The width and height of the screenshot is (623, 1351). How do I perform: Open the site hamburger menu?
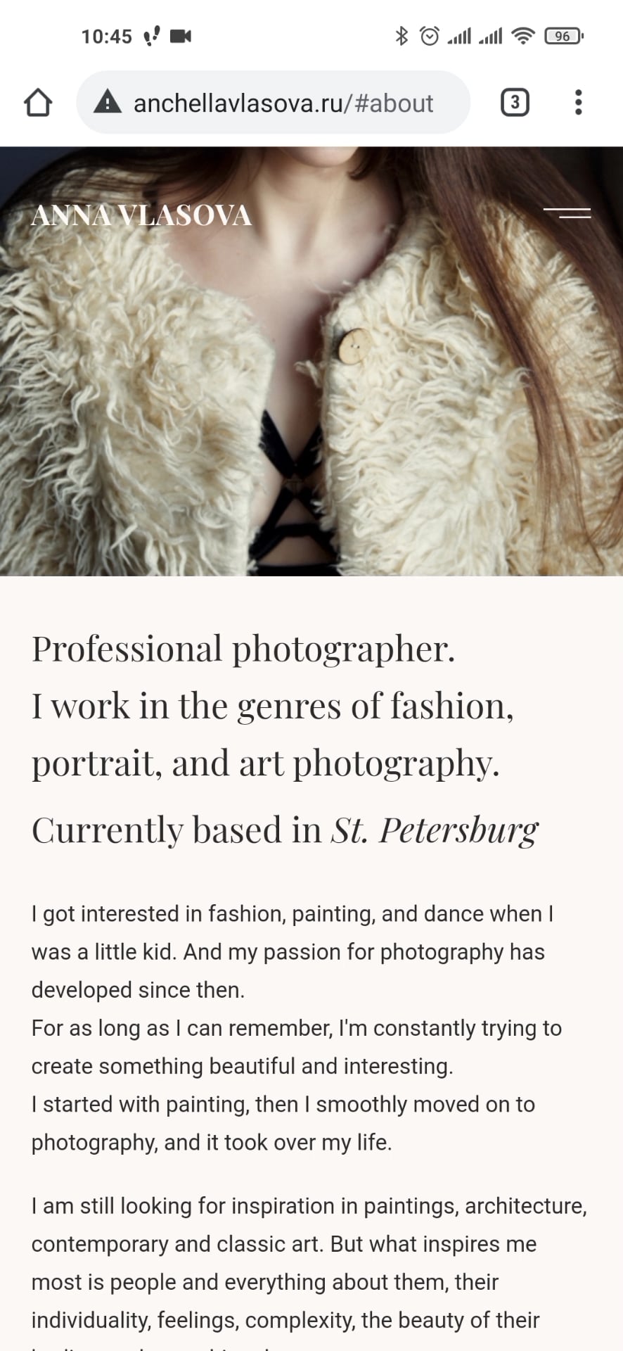pos(567,213)
